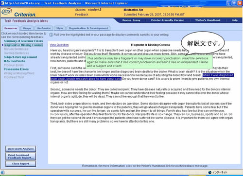Click the highlighted sentence 'When it was diagnosed'
243x176 pixels.
tap(218, 75)
